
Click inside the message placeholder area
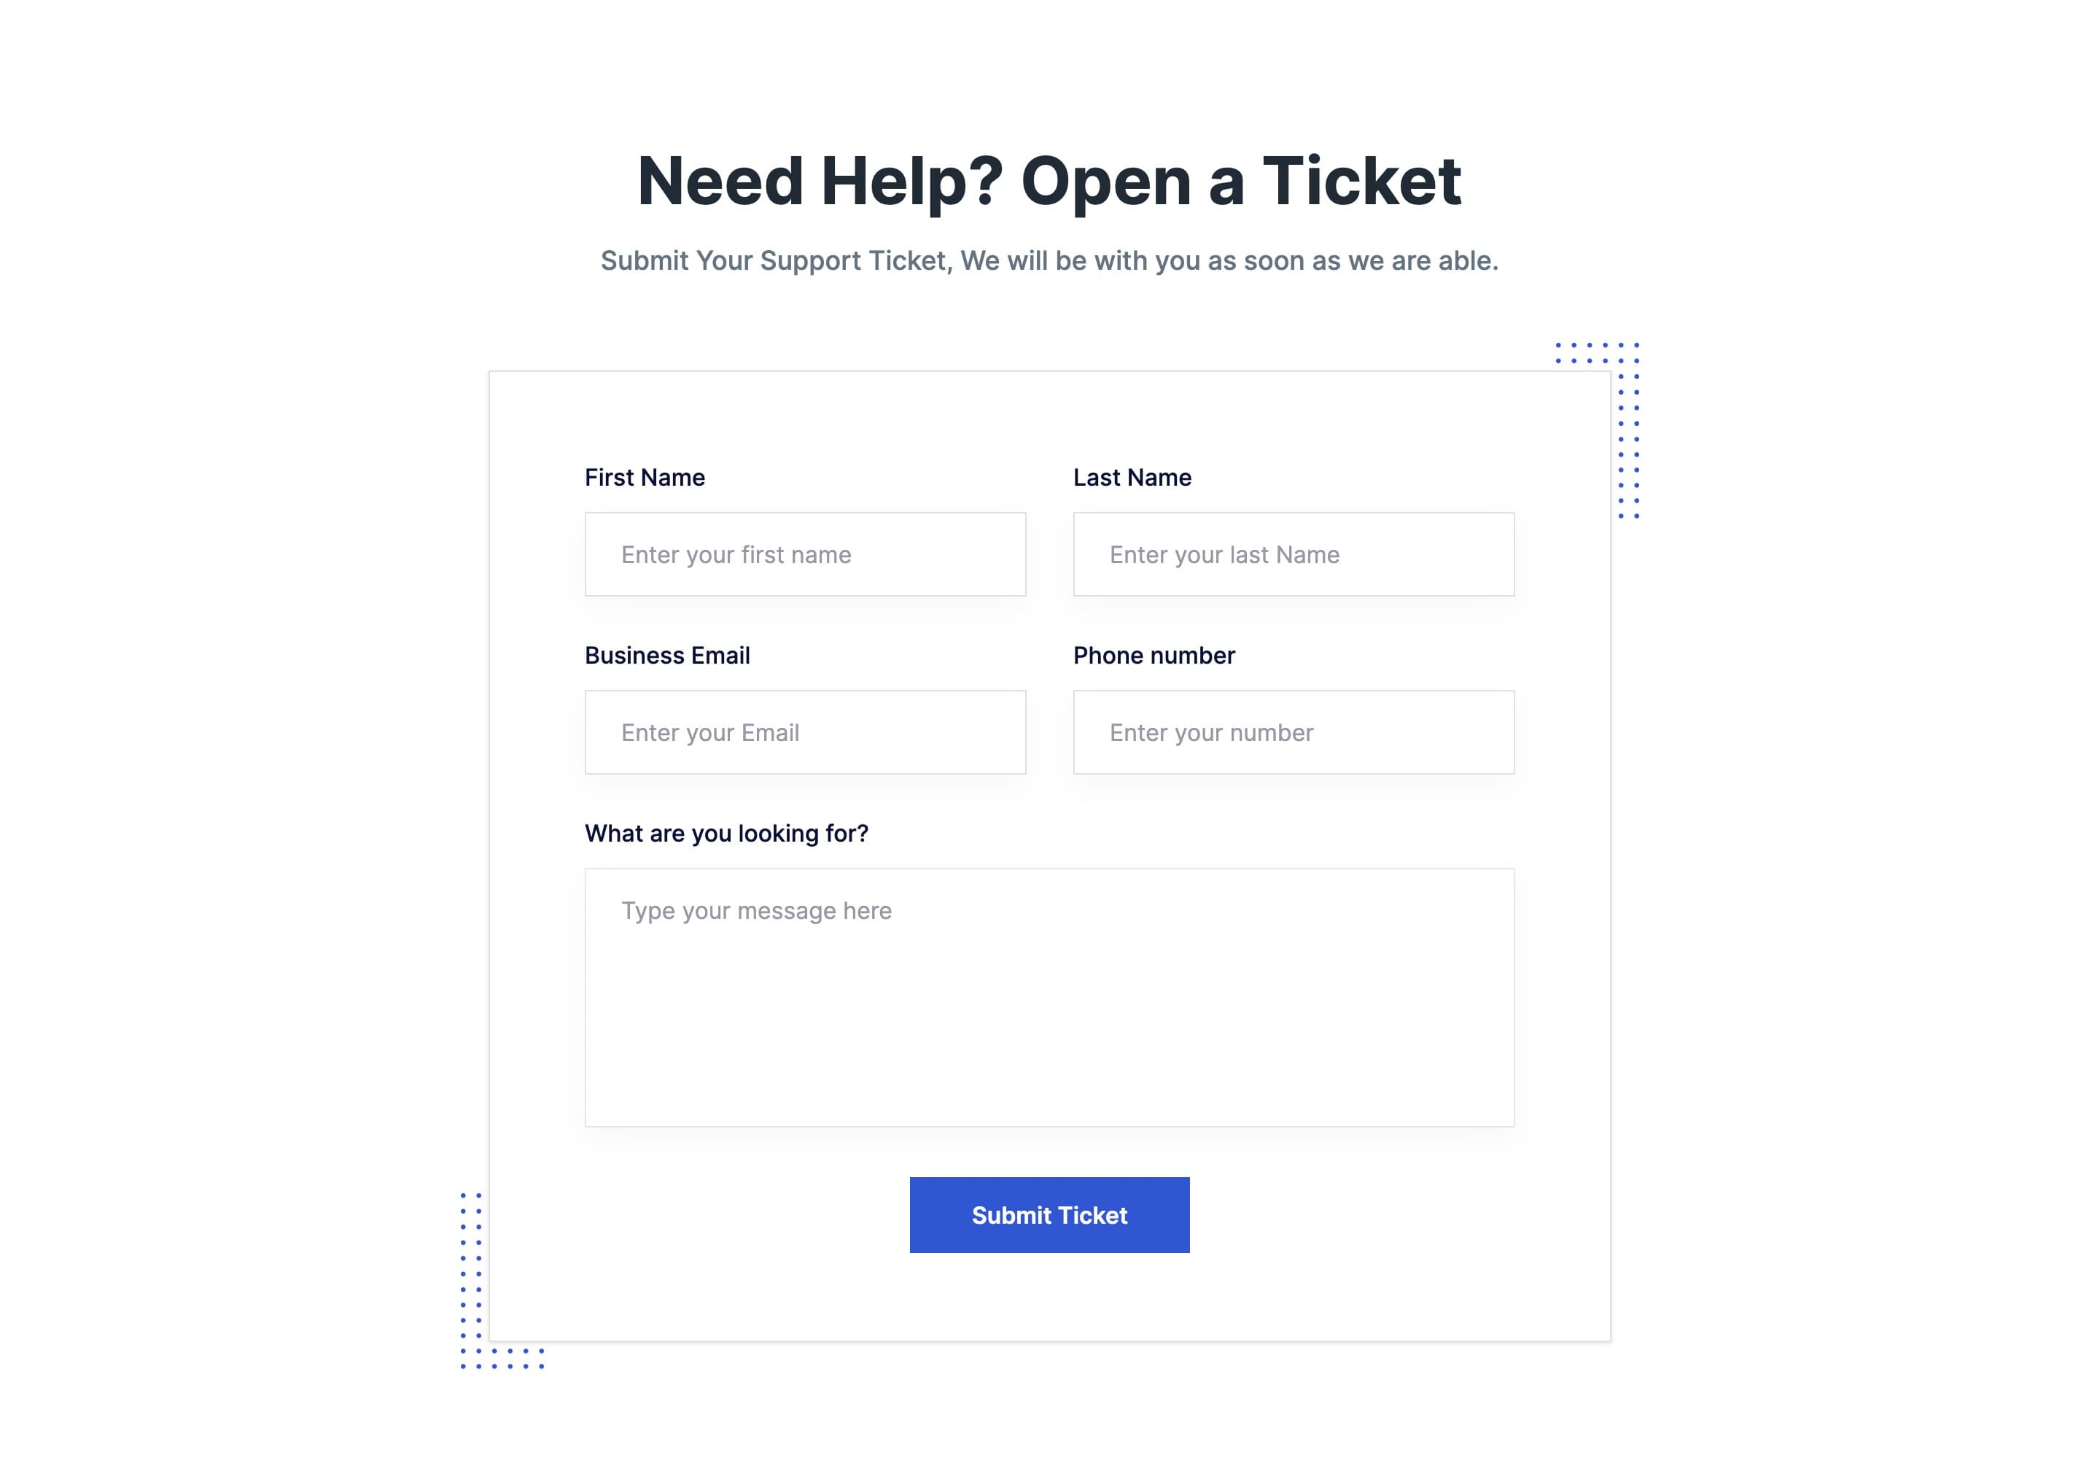[x=1050, y=998]
